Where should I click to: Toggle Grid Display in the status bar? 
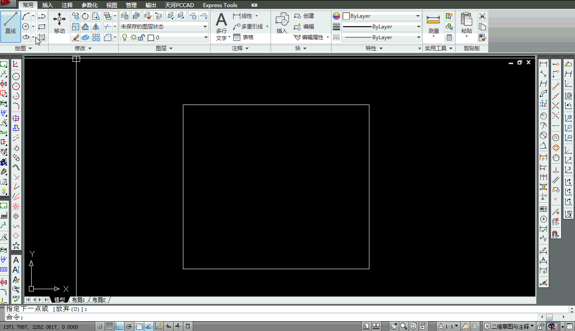[109, 327]
